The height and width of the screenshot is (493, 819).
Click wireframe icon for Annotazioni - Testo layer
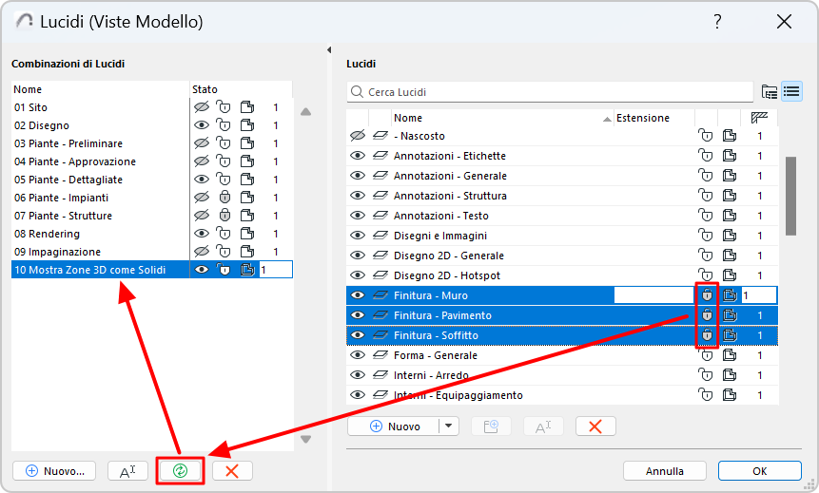coord(730,216)
